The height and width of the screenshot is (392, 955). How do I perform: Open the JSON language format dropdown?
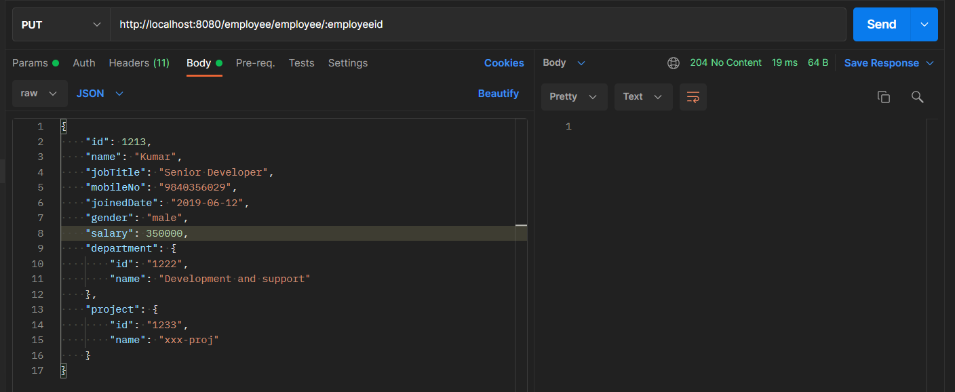[x=99, y=93]
